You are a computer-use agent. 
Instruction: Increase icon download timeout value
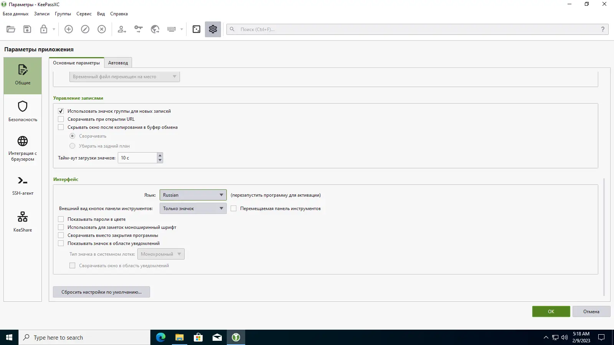tap(160, 155)
